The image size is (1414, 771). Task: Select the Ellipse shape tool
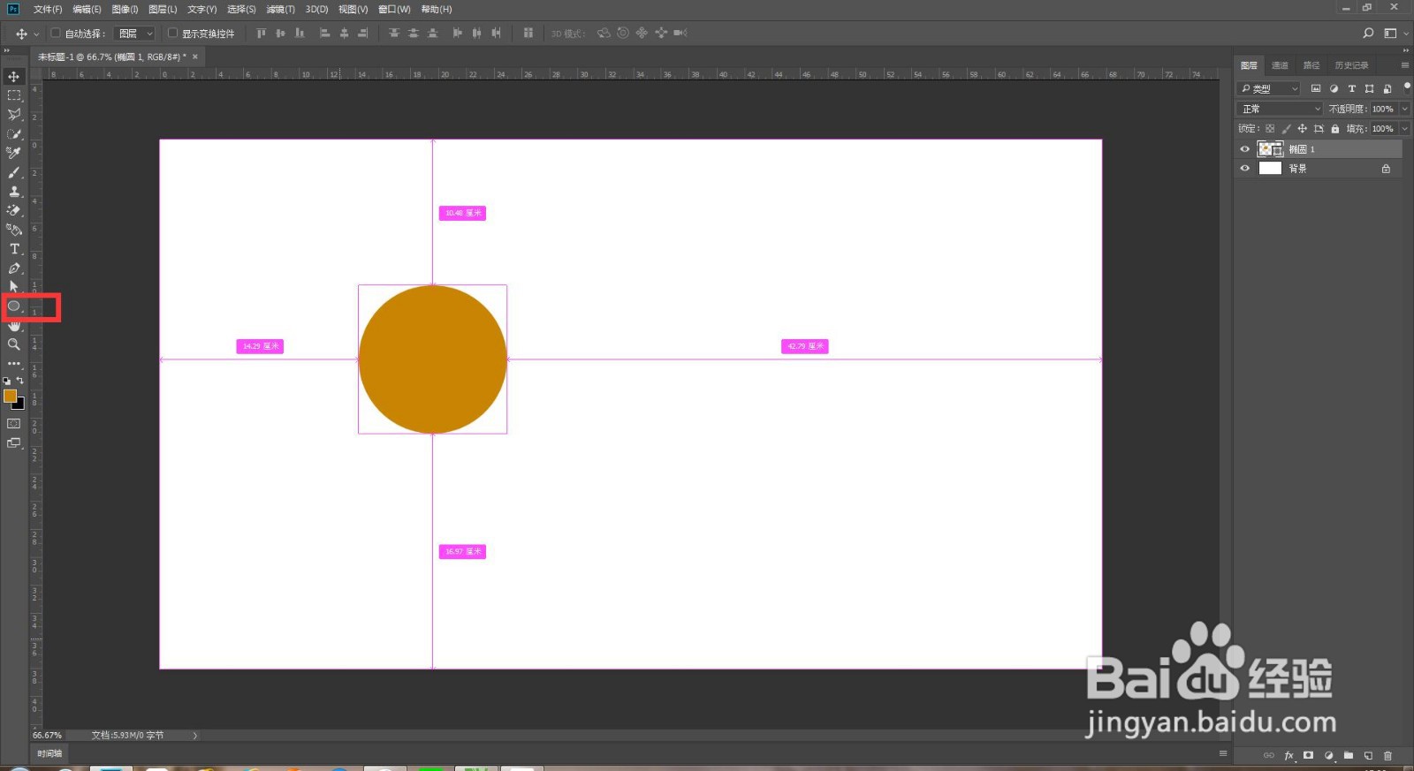tap(14, 306)
